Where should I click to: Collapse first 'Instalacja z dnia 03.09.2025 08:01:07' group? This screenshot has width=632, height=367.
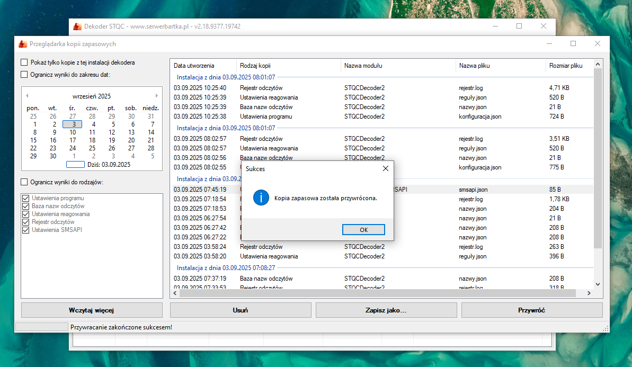coord(226,77)
